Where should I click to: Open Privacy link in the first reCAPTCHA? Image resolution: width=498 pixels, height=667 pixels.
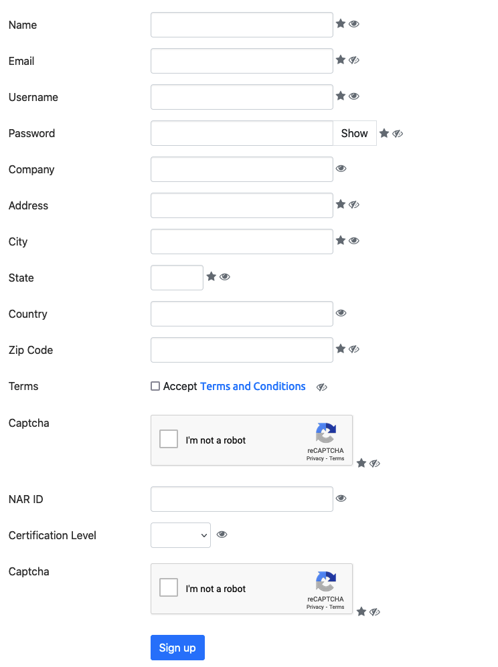click(x=315, y=458)
